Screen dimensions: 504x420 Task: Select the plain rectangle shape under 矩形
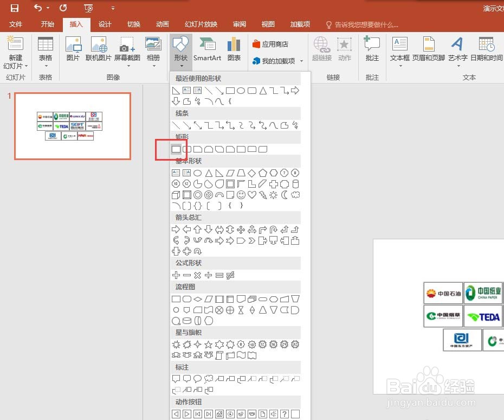[x=176, y=149]
